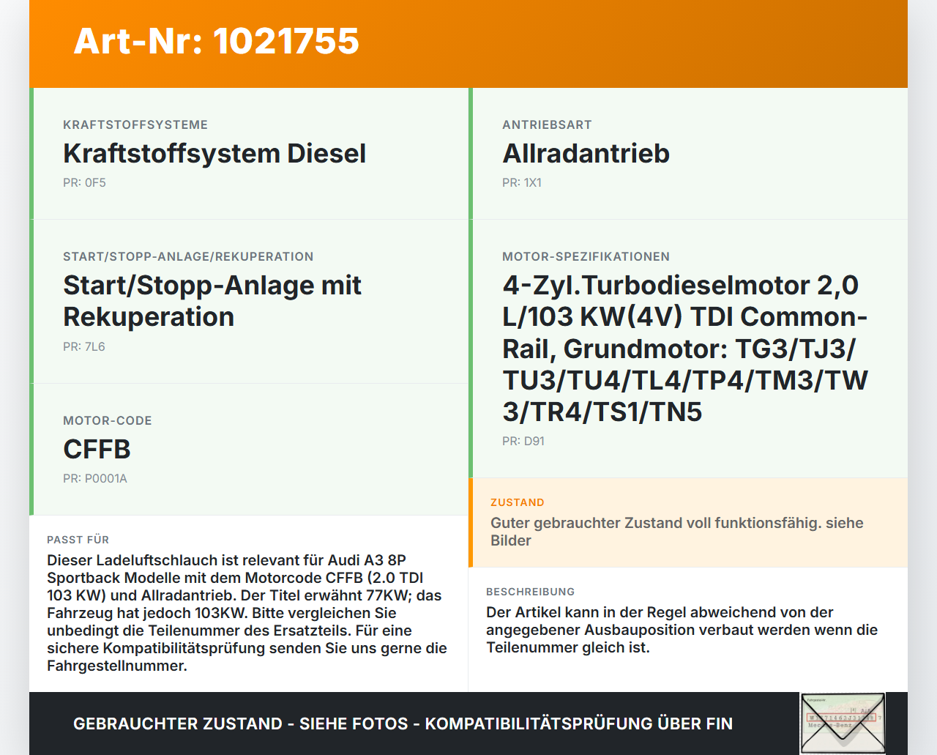Click the MOTOR-CODE label
The height and width of the screenshot is (755, 937).
tap(108, 421)
